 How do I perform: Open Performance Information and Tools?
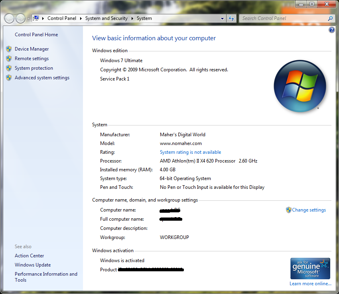click(x=46, y=277)
